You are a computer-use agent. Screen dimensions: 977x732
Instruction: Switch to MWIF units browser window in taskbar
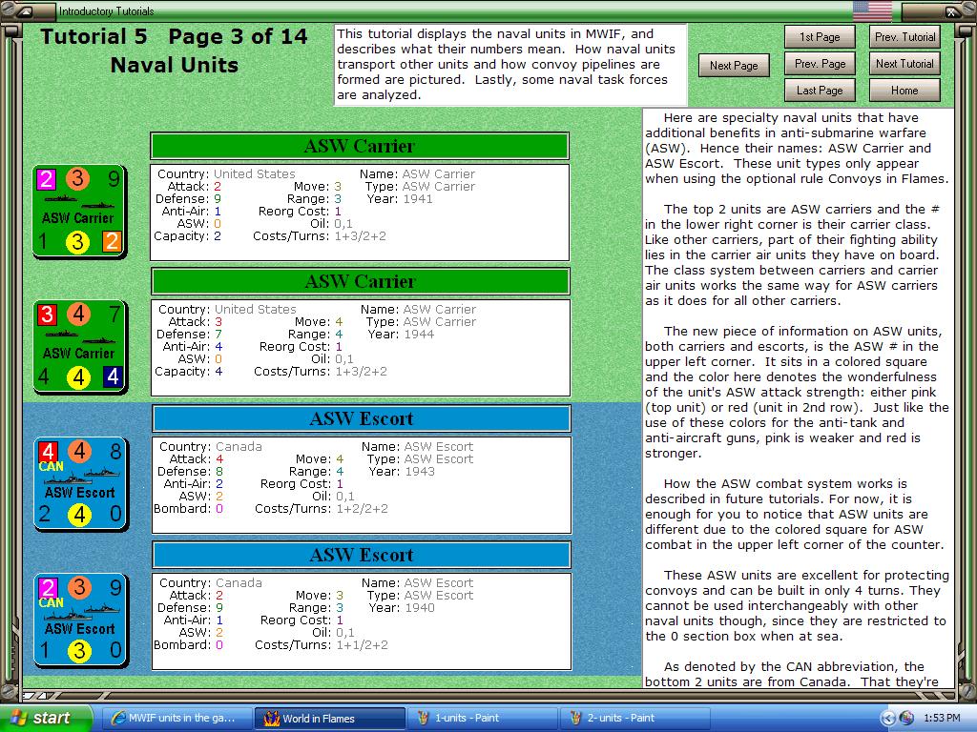coord(177,718)
